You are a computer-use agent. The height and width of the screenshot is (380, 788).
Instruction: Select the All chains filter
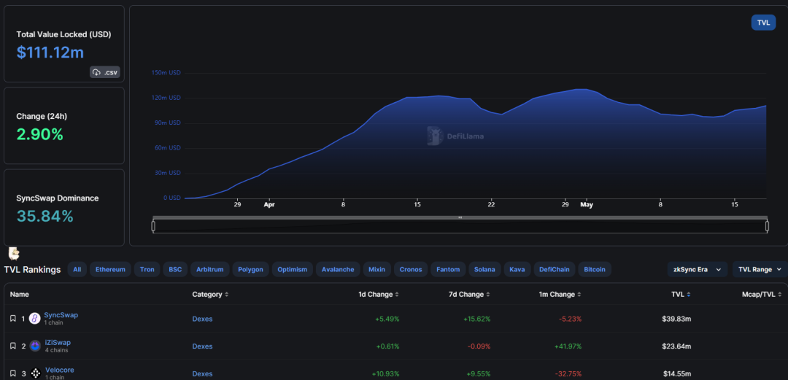[77, 269]
